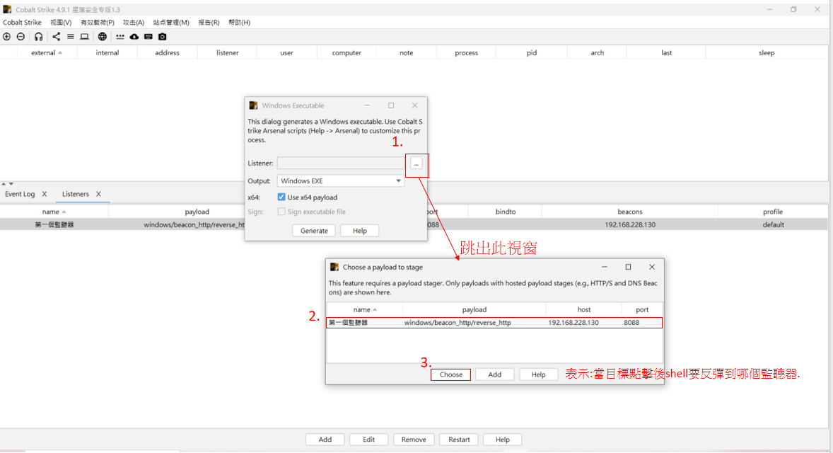Viewport: 833px width, 453px height.
Task: Click into the Listener text field
Action: pos(341,164)
